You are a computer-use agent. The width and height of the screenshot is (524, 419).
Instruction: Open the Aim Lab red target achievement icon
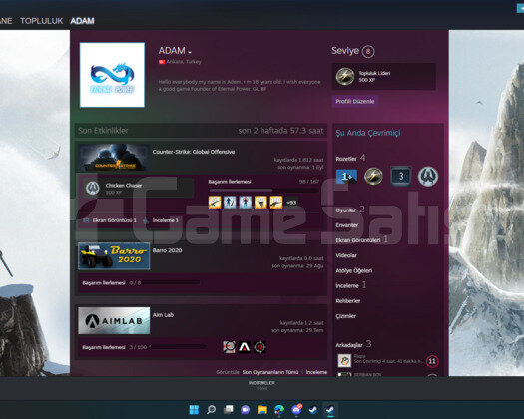pos(260,347)
